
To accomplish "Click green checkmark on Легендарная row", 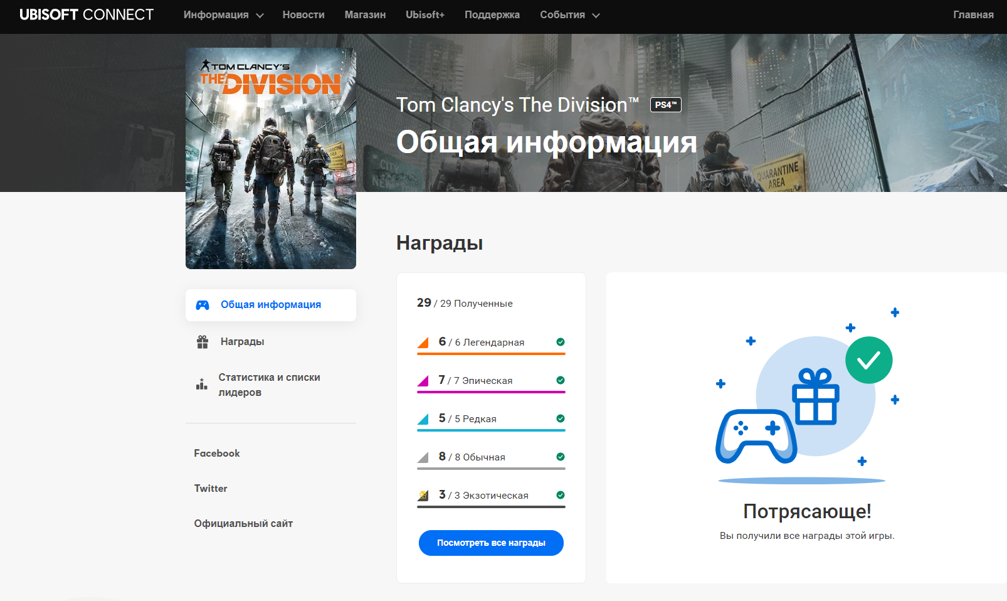I will 561,342.
